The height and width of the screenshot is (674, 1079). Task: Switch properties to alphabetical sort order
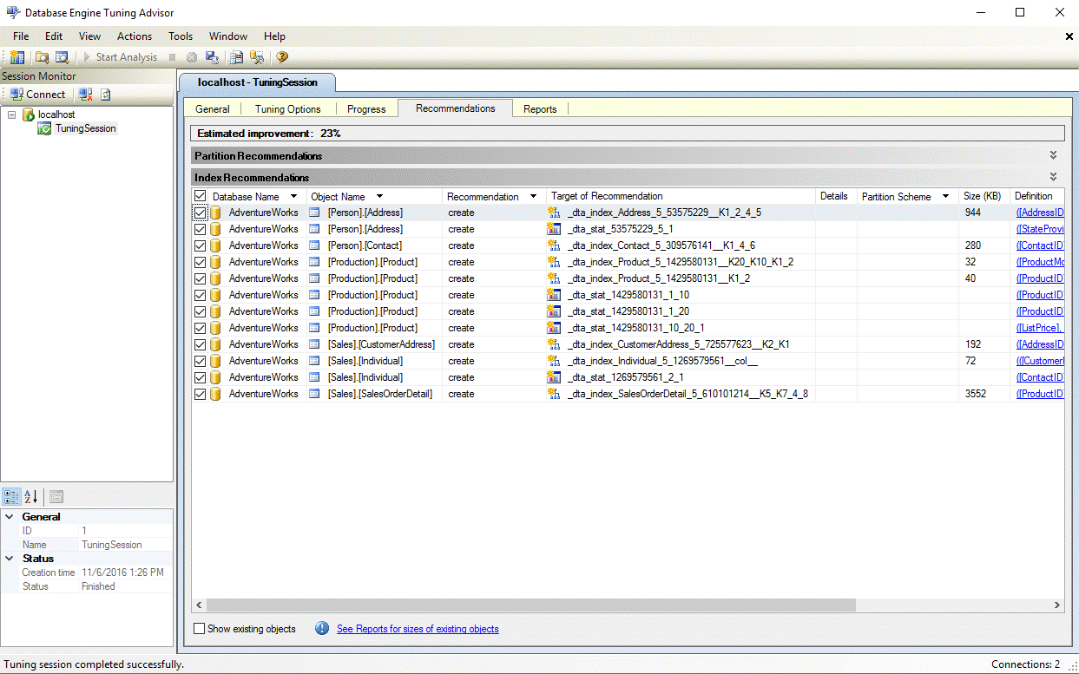coord(29,496)
